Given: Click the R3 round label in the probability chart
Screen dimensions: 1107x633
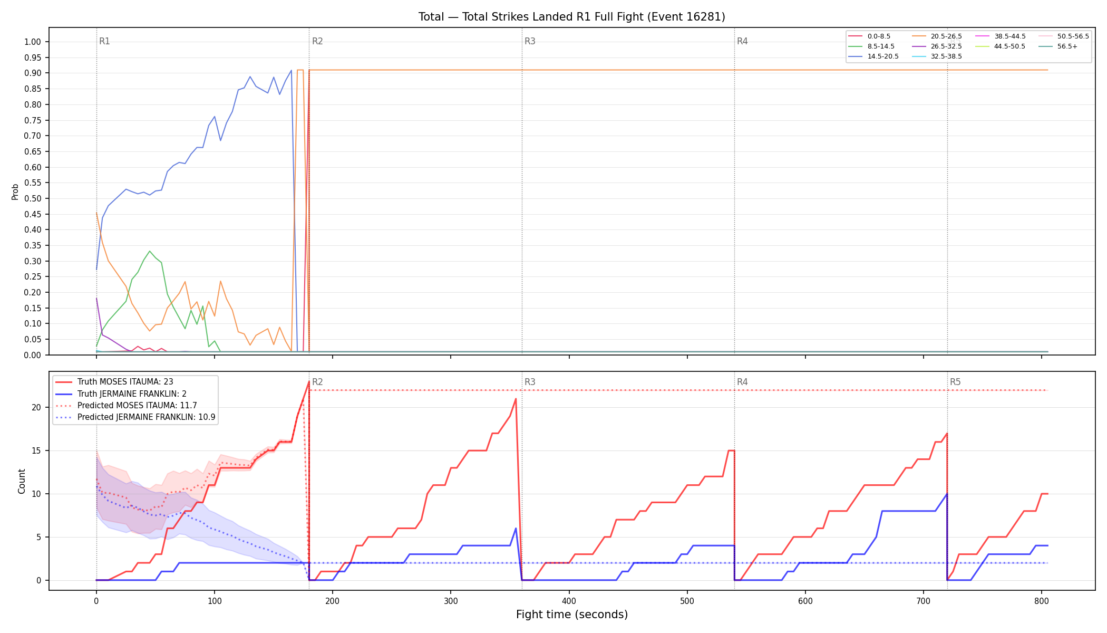Looking at the screenshot, I should point(530,41).
